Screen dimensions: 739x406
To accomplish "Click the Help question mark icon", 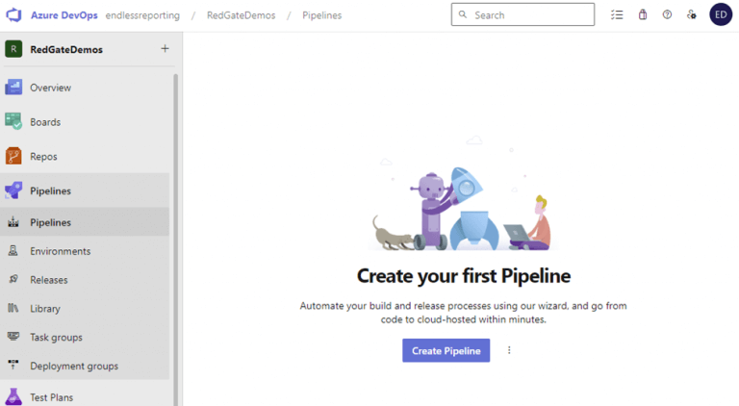I will tap(667, 15).
